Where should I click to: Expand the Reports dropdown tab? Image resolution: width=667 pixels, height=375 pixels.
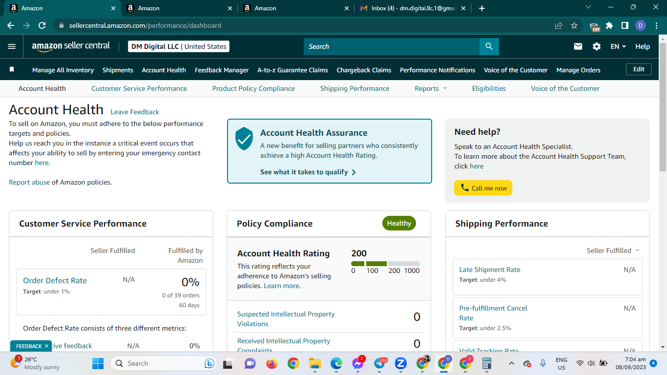431,88
